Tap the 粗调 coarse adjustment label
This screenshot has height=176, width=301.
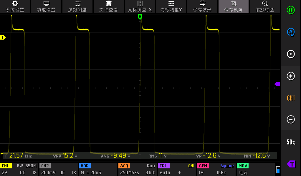pyautogui.click(x=243, y=172)
